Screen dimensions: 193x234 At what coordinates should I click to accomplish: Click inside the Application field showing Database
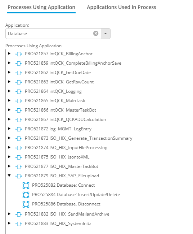49,34
